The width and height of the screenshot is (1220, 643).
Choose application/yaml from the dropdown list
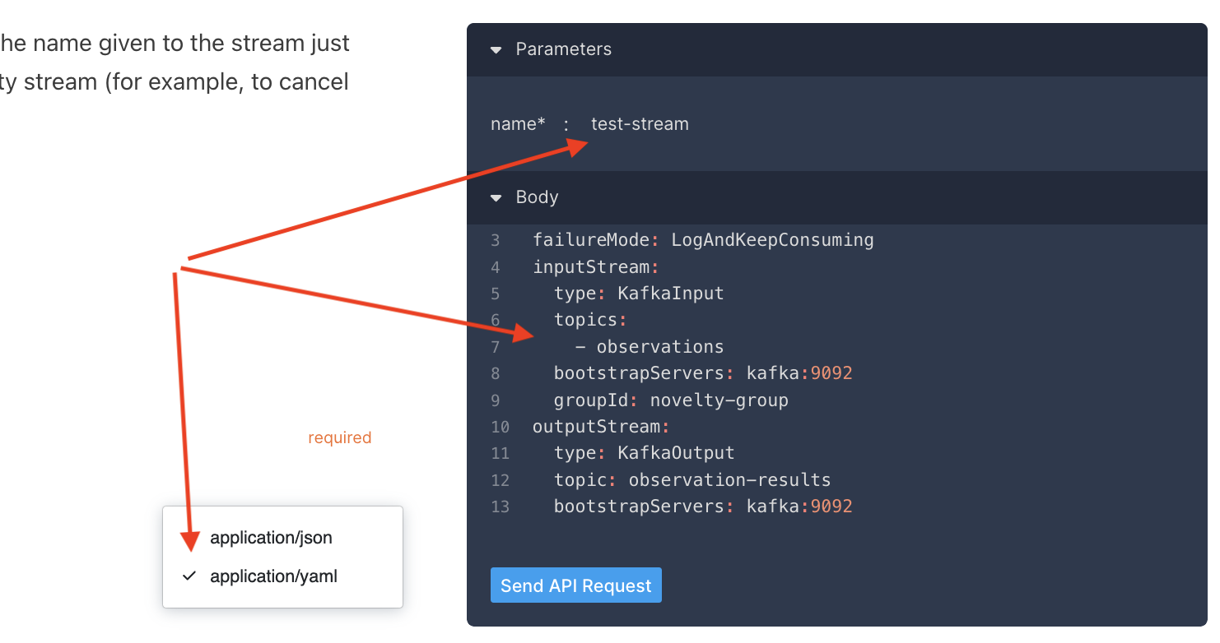pyautogui.click(x=273, y=577)
